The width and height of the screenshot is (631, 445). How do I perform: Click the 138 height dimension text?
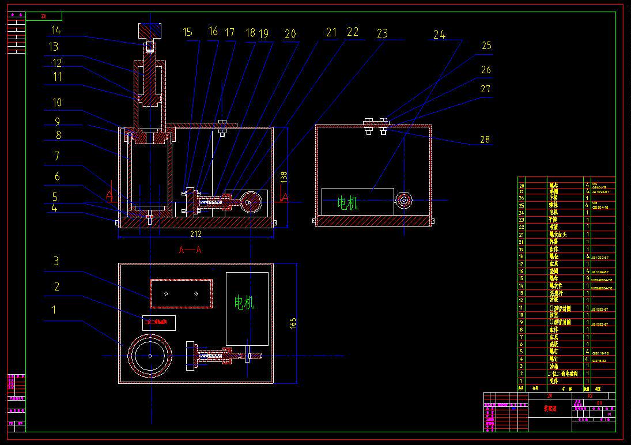tap(284, 177)
